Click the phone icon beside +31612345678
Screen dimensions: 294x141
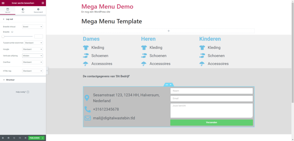(x=87, y=109)
